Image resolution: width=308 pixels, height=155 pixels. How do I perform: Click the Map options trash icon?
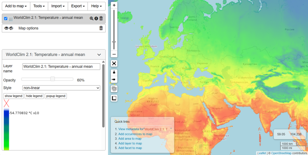(x=101, y=28)
